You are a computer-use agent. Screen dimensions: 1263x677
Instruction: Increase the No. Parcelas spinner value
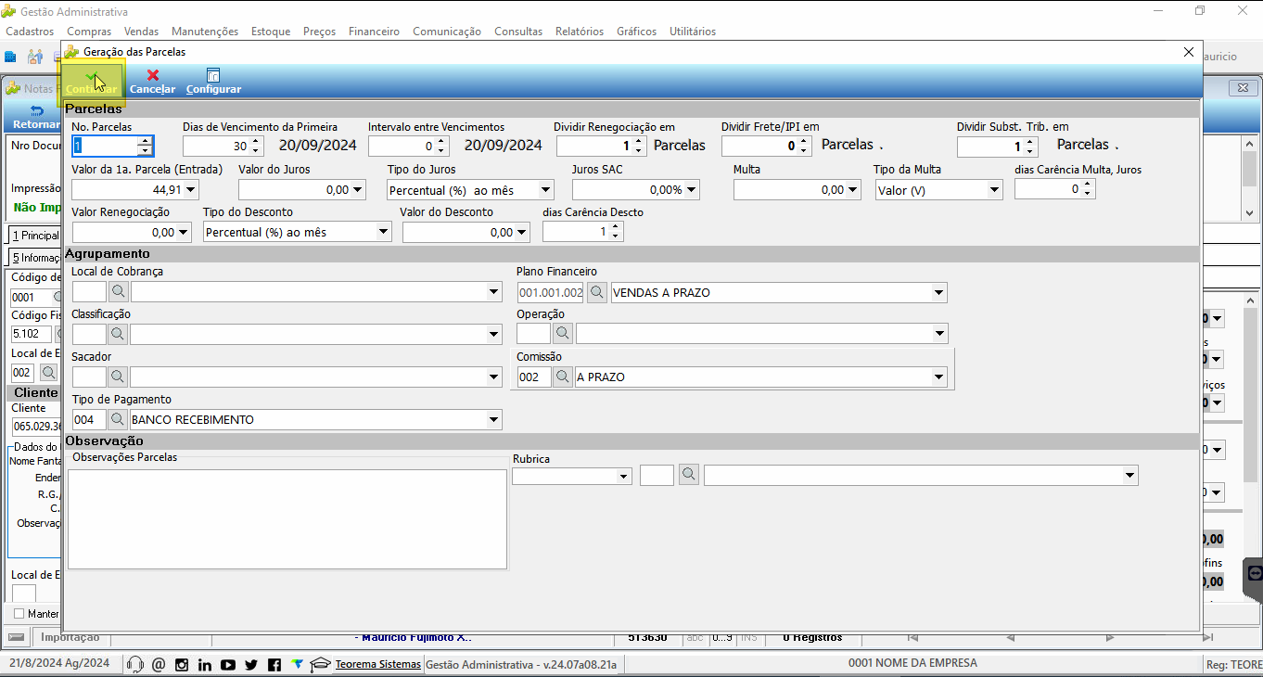click(145, 142)
